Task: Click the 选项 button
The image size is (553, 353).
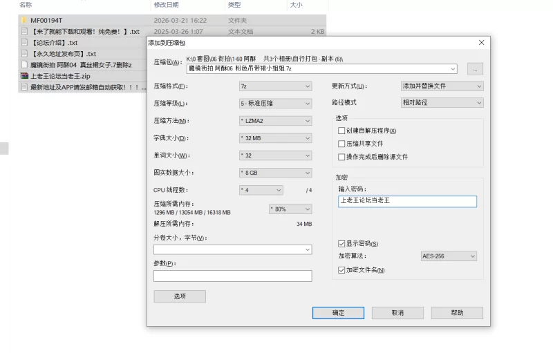Action: pos(180,296)
